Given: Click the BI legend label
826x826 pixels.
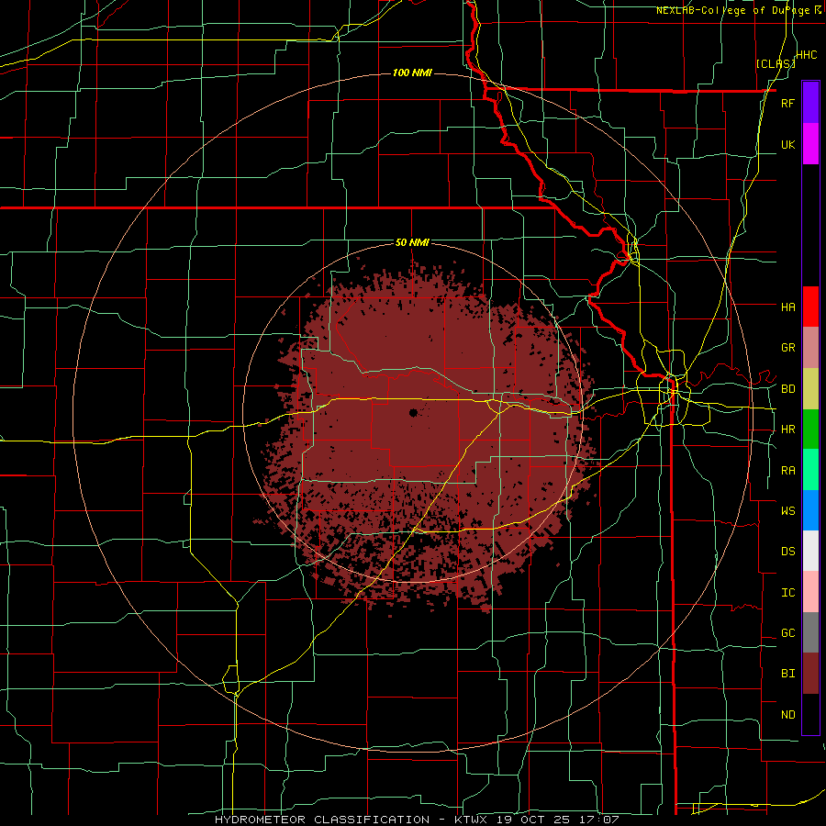Looking at the screenshot, I should click(787, 674).
